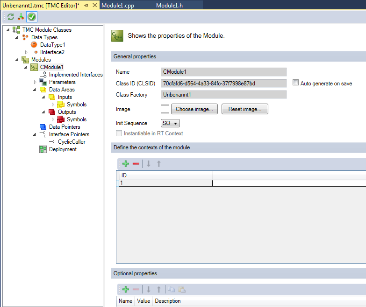
Task: Click the Reload TMC file toolbar icon
Action: [11, 17]
